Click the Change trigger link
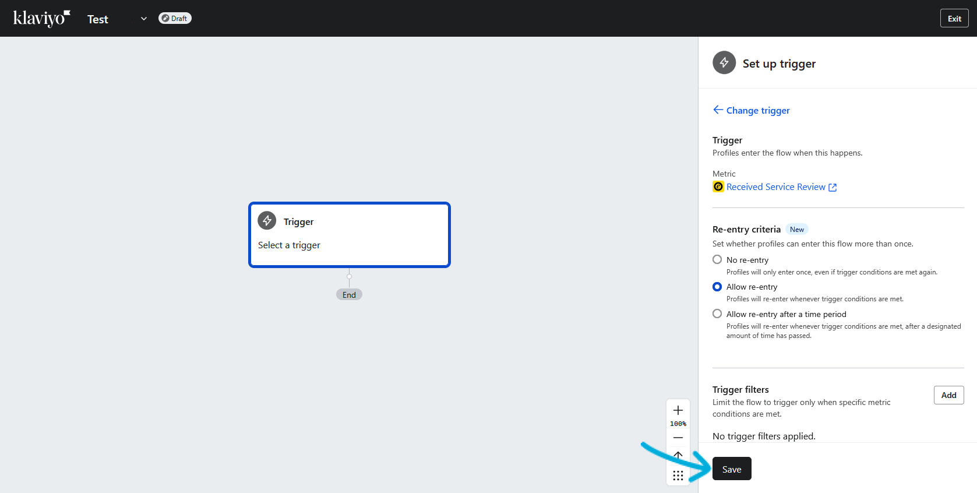Image resolution: width=977 pixels, height=493 pixels. 758,111
